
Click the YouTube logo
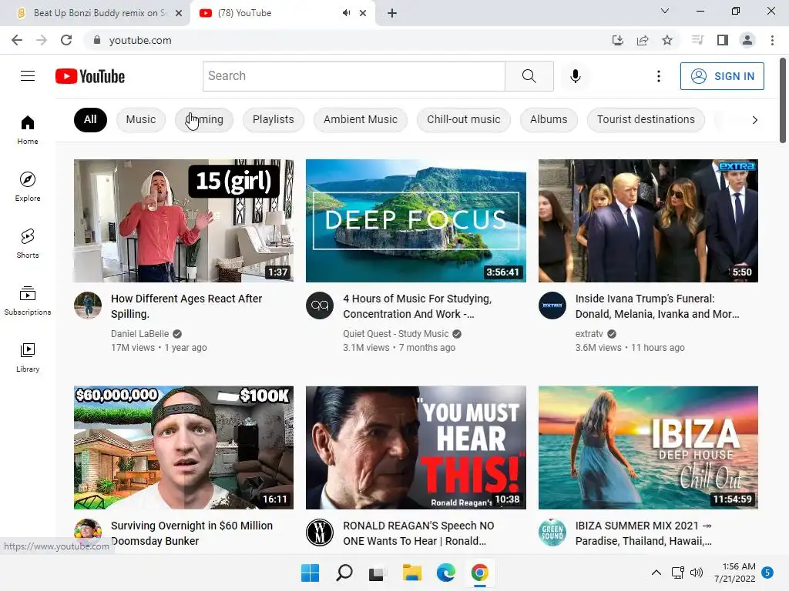pyautogui.click(x=90, y=76)
